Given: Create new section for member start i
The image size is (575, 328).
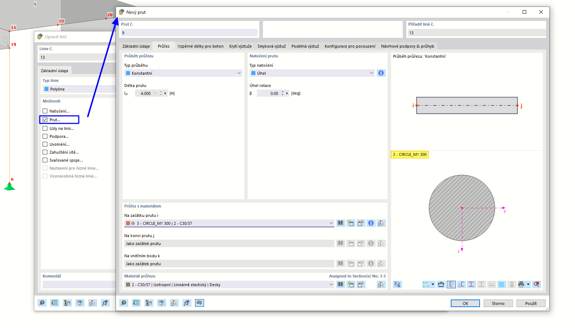Looking at the screenshot, I should [x=350, y=223].
